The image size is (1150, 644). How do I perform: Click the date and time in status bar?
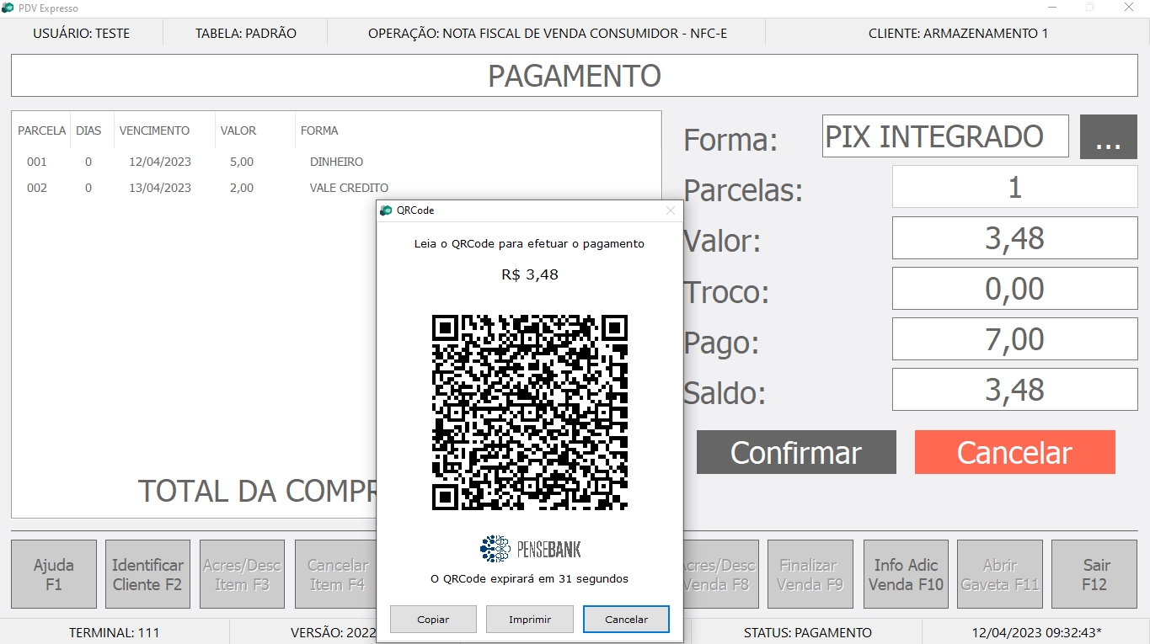(x=1036, y=632)
